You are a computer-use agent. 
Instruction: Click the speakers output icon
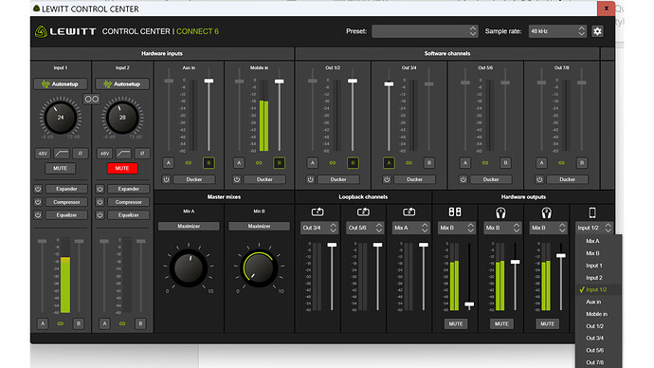pos(455,212)
